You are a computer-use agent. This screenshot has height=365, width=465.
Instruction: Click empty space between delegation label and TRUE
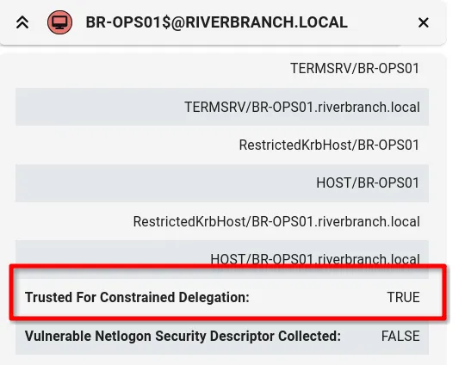pyautogui.click(x=318, y=297)
